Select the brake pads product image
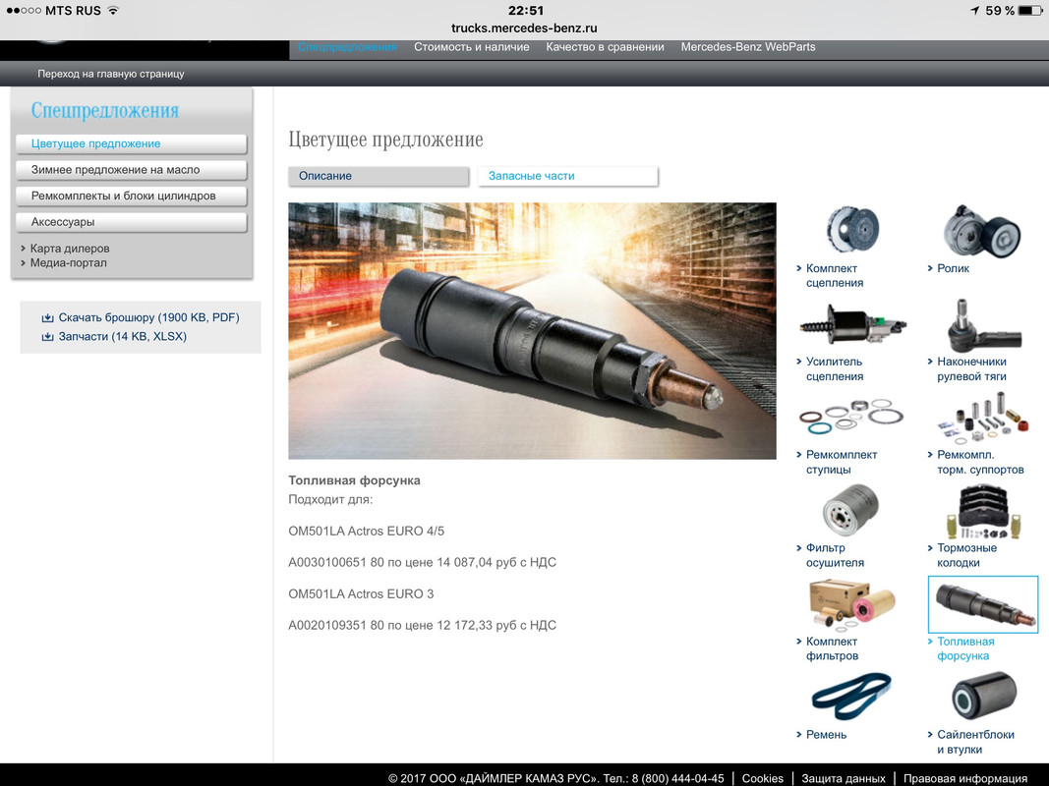The height and width of the screenshot is (786, 1049). (x=982, y=512)
